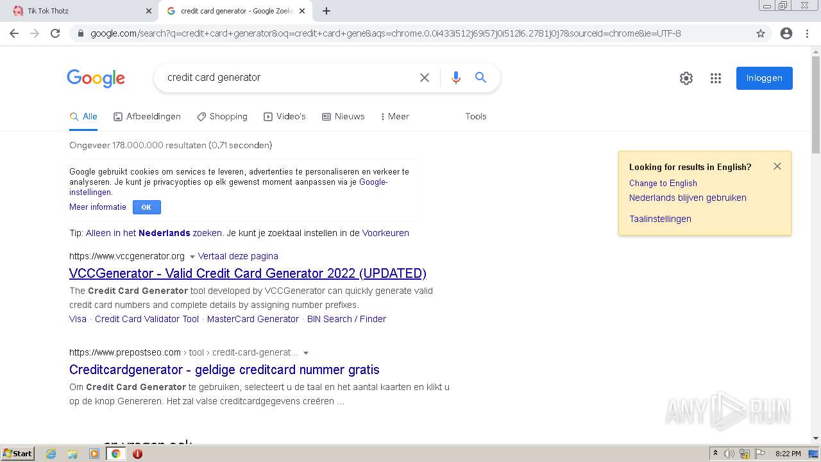Open a new browser tab
This screenshot has height=462, width=821.
(326, 11)
